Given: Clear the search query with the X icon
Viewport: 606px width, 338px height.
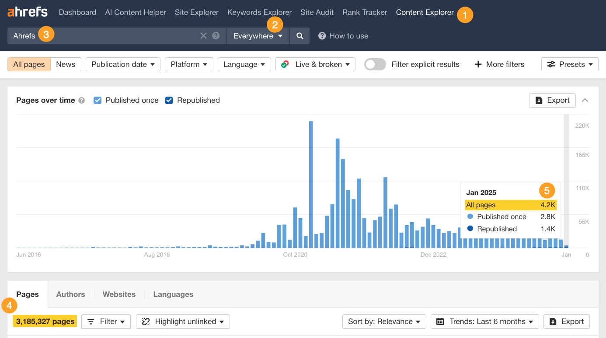Looking at the screenshot, I should (203, 36).
